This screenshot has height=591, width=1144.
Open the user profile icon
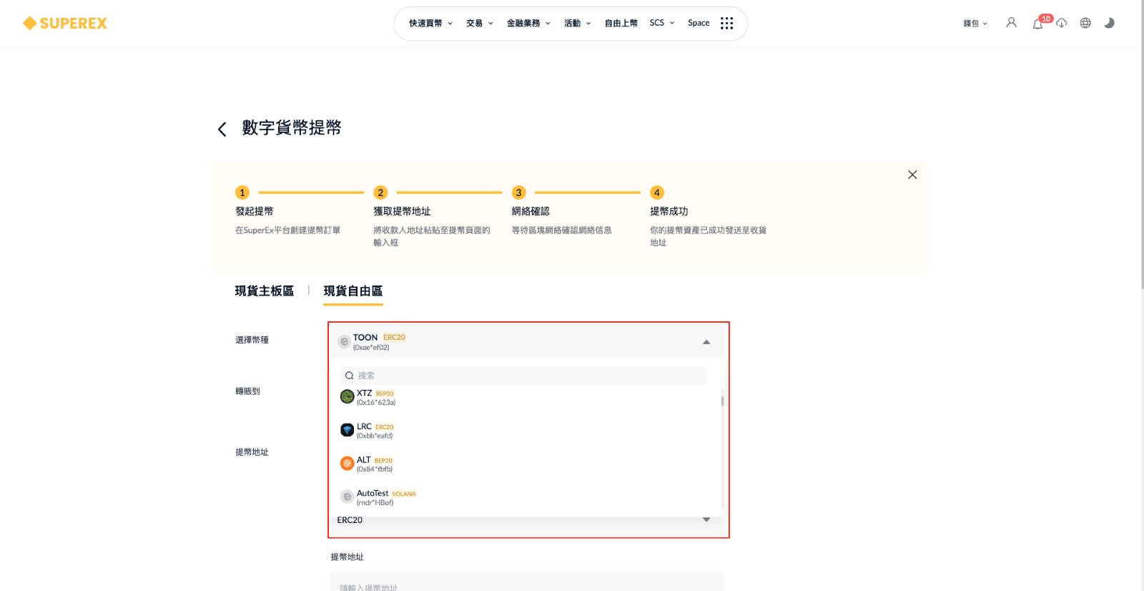click(x=1011, y=23)
